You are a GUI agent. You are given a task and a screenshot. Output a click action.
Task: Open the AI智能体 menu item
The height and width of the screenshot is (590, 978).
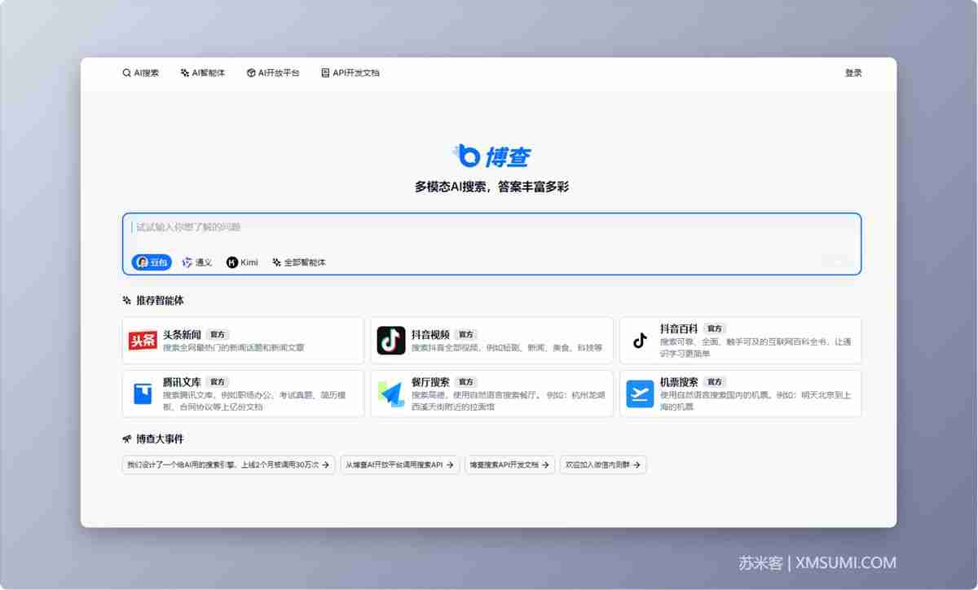(x=200, y=73)
